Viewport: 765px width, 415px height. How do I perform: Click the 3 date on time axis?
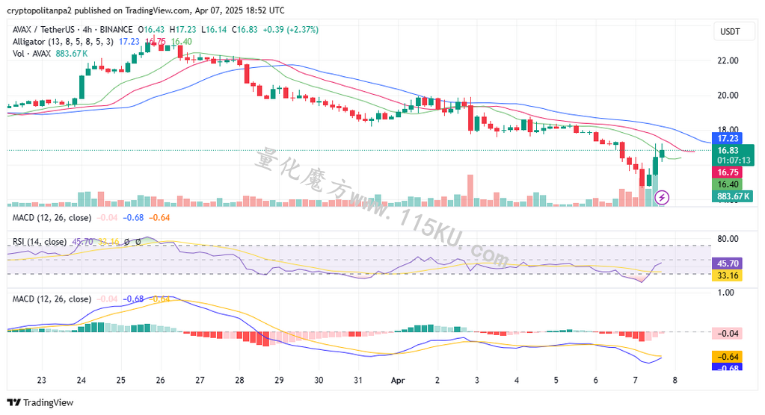pos(476,381)
